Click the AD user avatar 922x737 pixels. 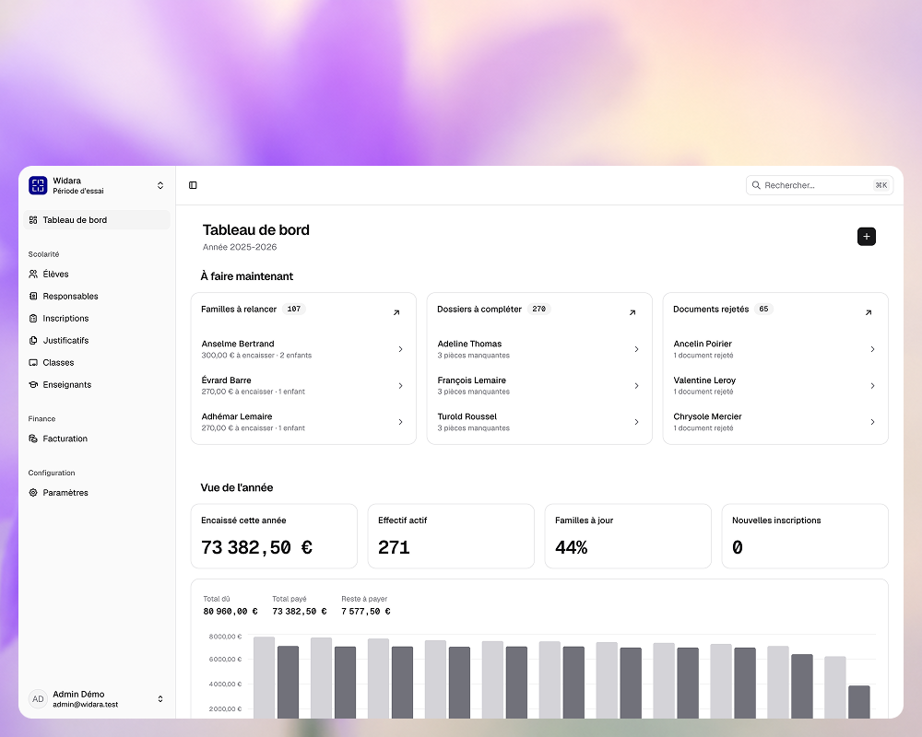click(x=38, y=699)
